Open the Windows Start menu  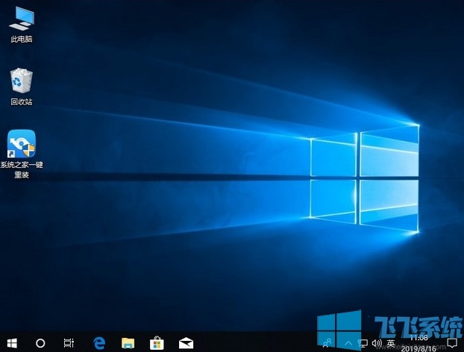(12, 343)
